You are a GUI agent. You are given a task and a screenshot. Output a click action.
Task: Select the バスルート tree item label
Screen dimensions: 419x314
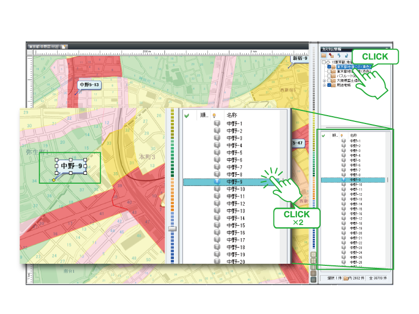click(347, 76)
